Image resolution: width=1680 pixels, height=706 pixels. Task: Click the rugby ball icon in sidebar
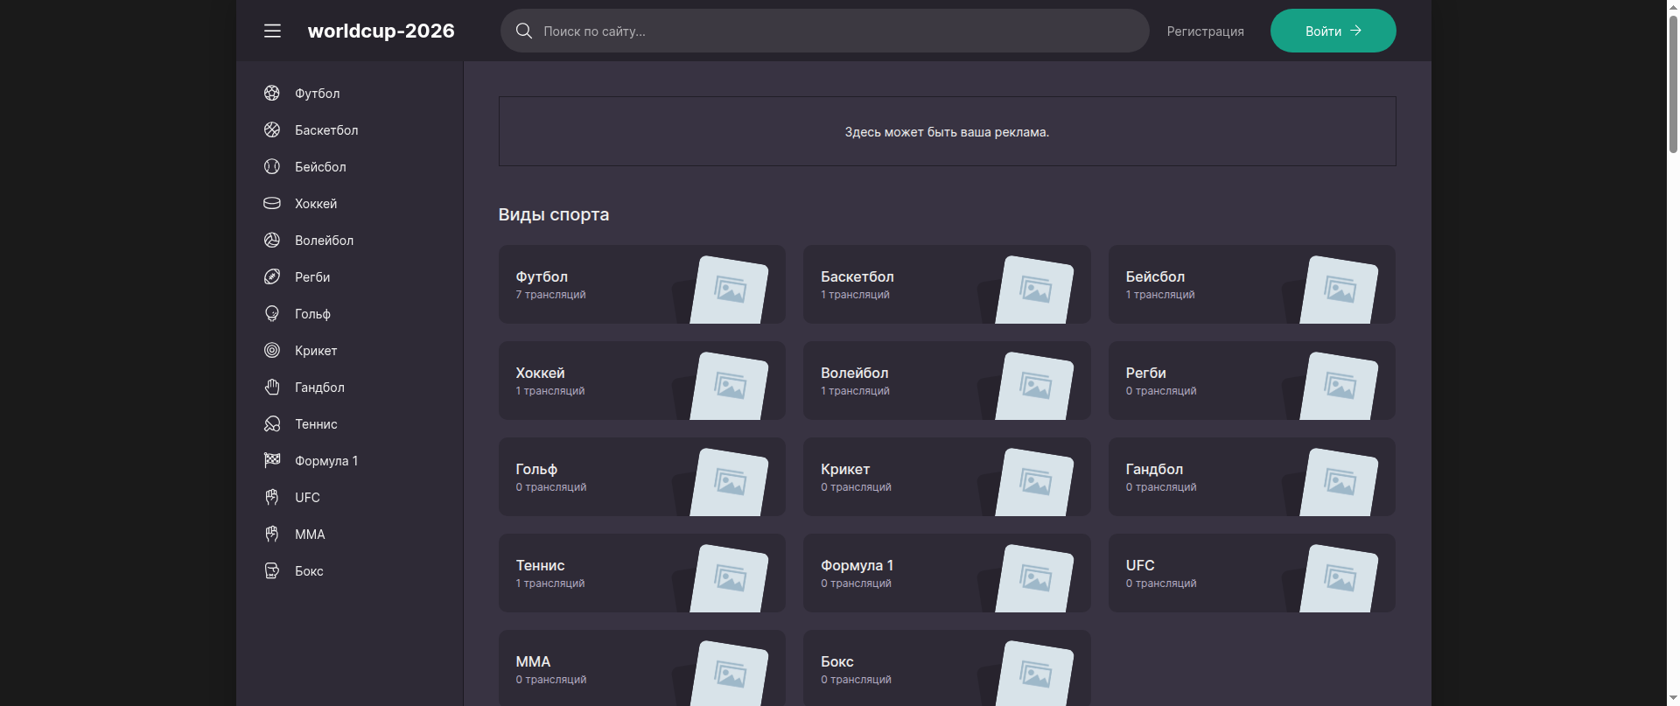272,276
